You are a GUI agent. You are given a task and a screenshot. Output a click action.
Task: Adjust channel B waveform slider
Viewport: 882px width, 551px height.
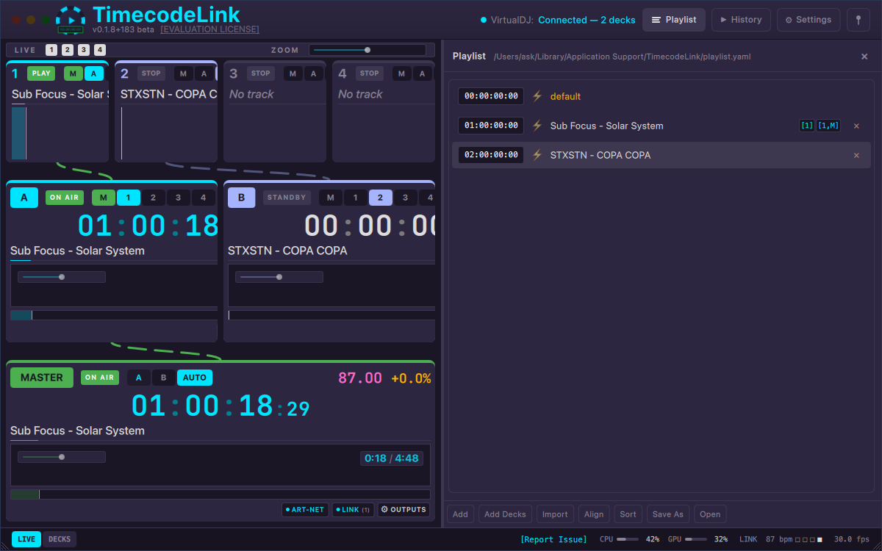[279, 277]
